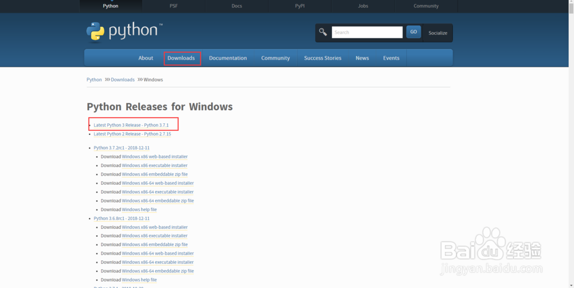Click the GO search button

(413, 32)
